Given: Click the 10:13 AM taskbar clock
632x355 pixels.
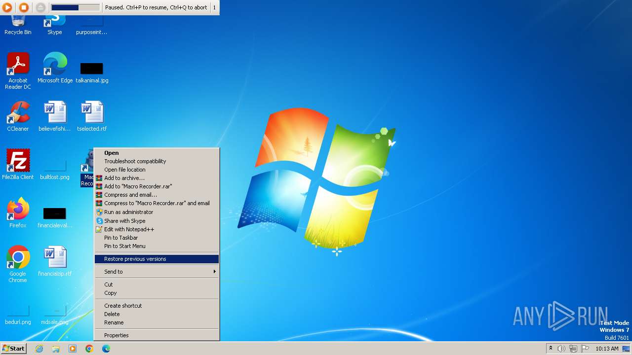Looking at the screenshot, I should pos(607,349).
